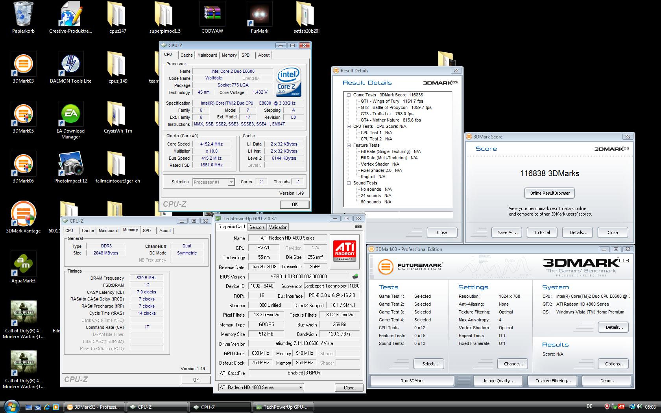Viewport: 661px width, 413px height.
Task: Click OK in the CPU-Z Memory window
Action: [x=196, y=380]
